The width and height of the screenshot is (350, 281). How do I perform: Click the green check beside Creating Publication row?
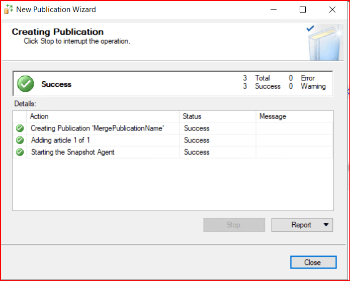20,128
